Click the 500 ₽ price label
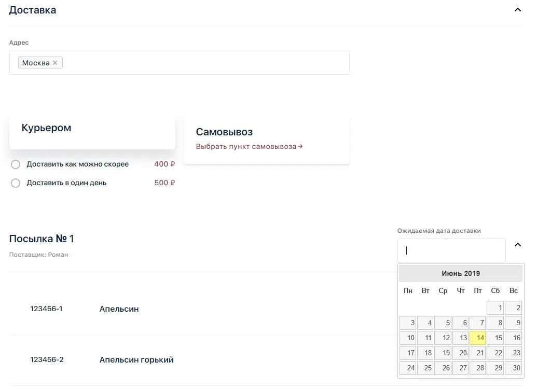 [x=164, y=183]
